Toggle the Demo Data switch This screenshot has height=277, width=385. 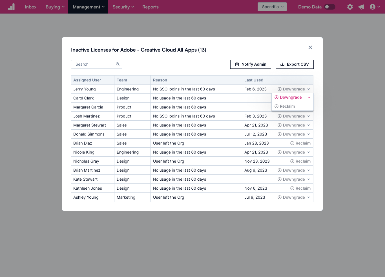(329, 7)
